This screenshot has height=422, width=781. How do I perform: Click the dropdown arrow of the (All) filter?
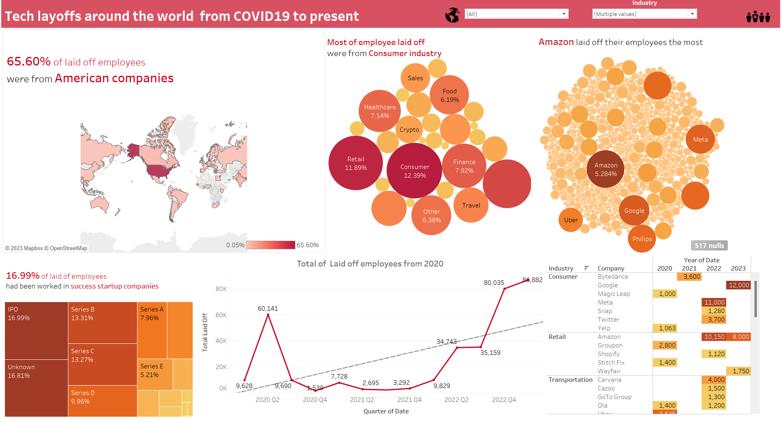(564, 14)
